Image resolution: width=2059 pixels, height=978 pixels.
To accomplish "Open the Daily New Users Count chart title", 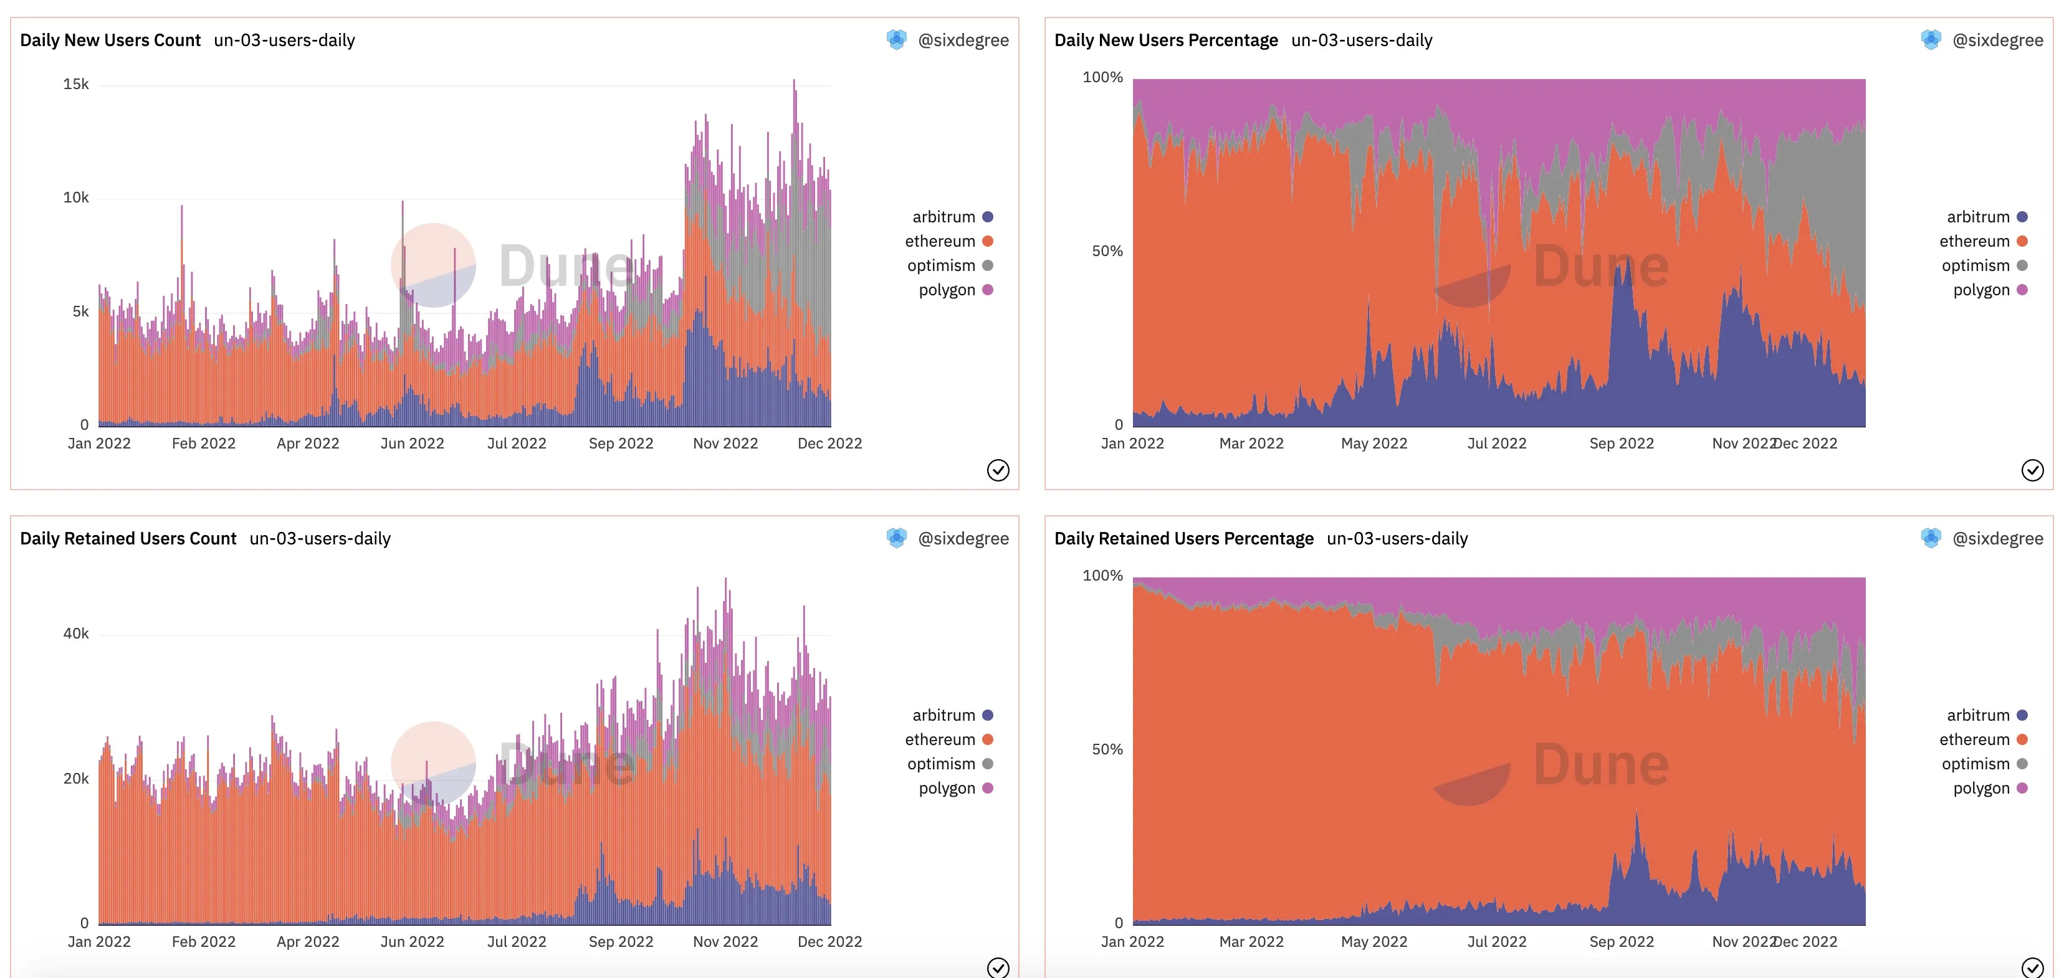I will [x=110, y=40].
